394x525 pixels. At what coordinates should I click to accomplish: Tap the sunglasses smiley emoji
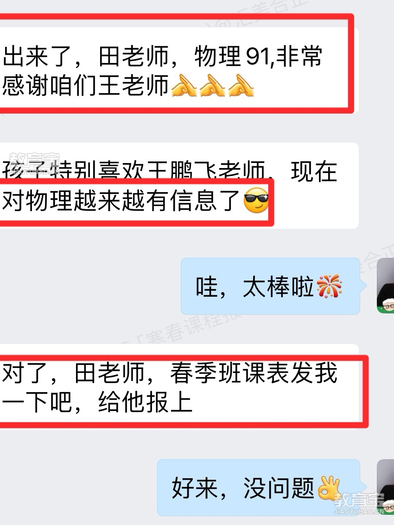(256, 200)
